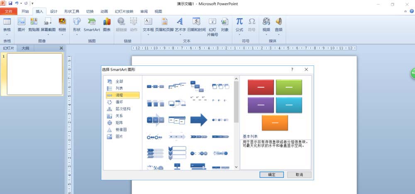Cancel the dialog with 取消
Screen dimensions: 415x194
299,175
